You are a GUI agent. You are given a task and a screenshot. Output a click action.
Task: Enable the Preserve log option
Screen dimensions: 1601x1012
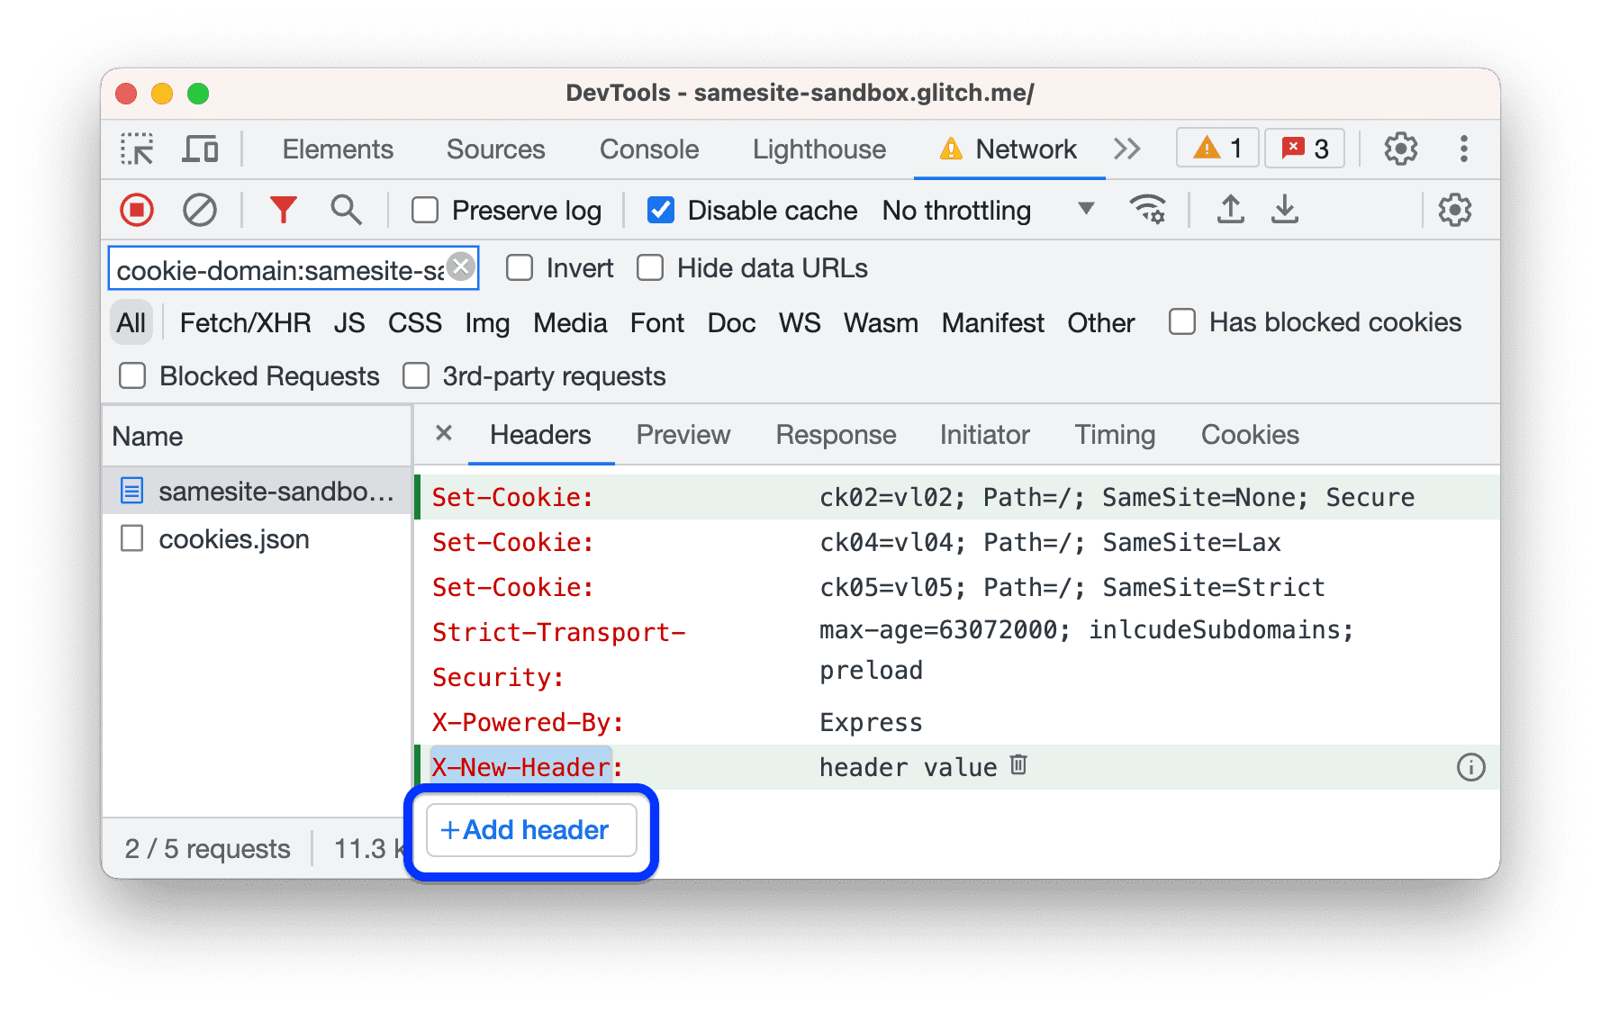pos(424,210)
